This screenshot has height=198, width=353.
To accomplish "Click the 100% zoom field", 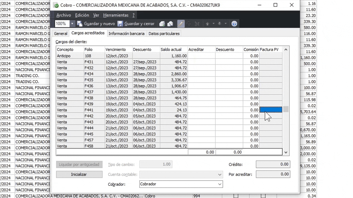I will click(x=62, y=24).
